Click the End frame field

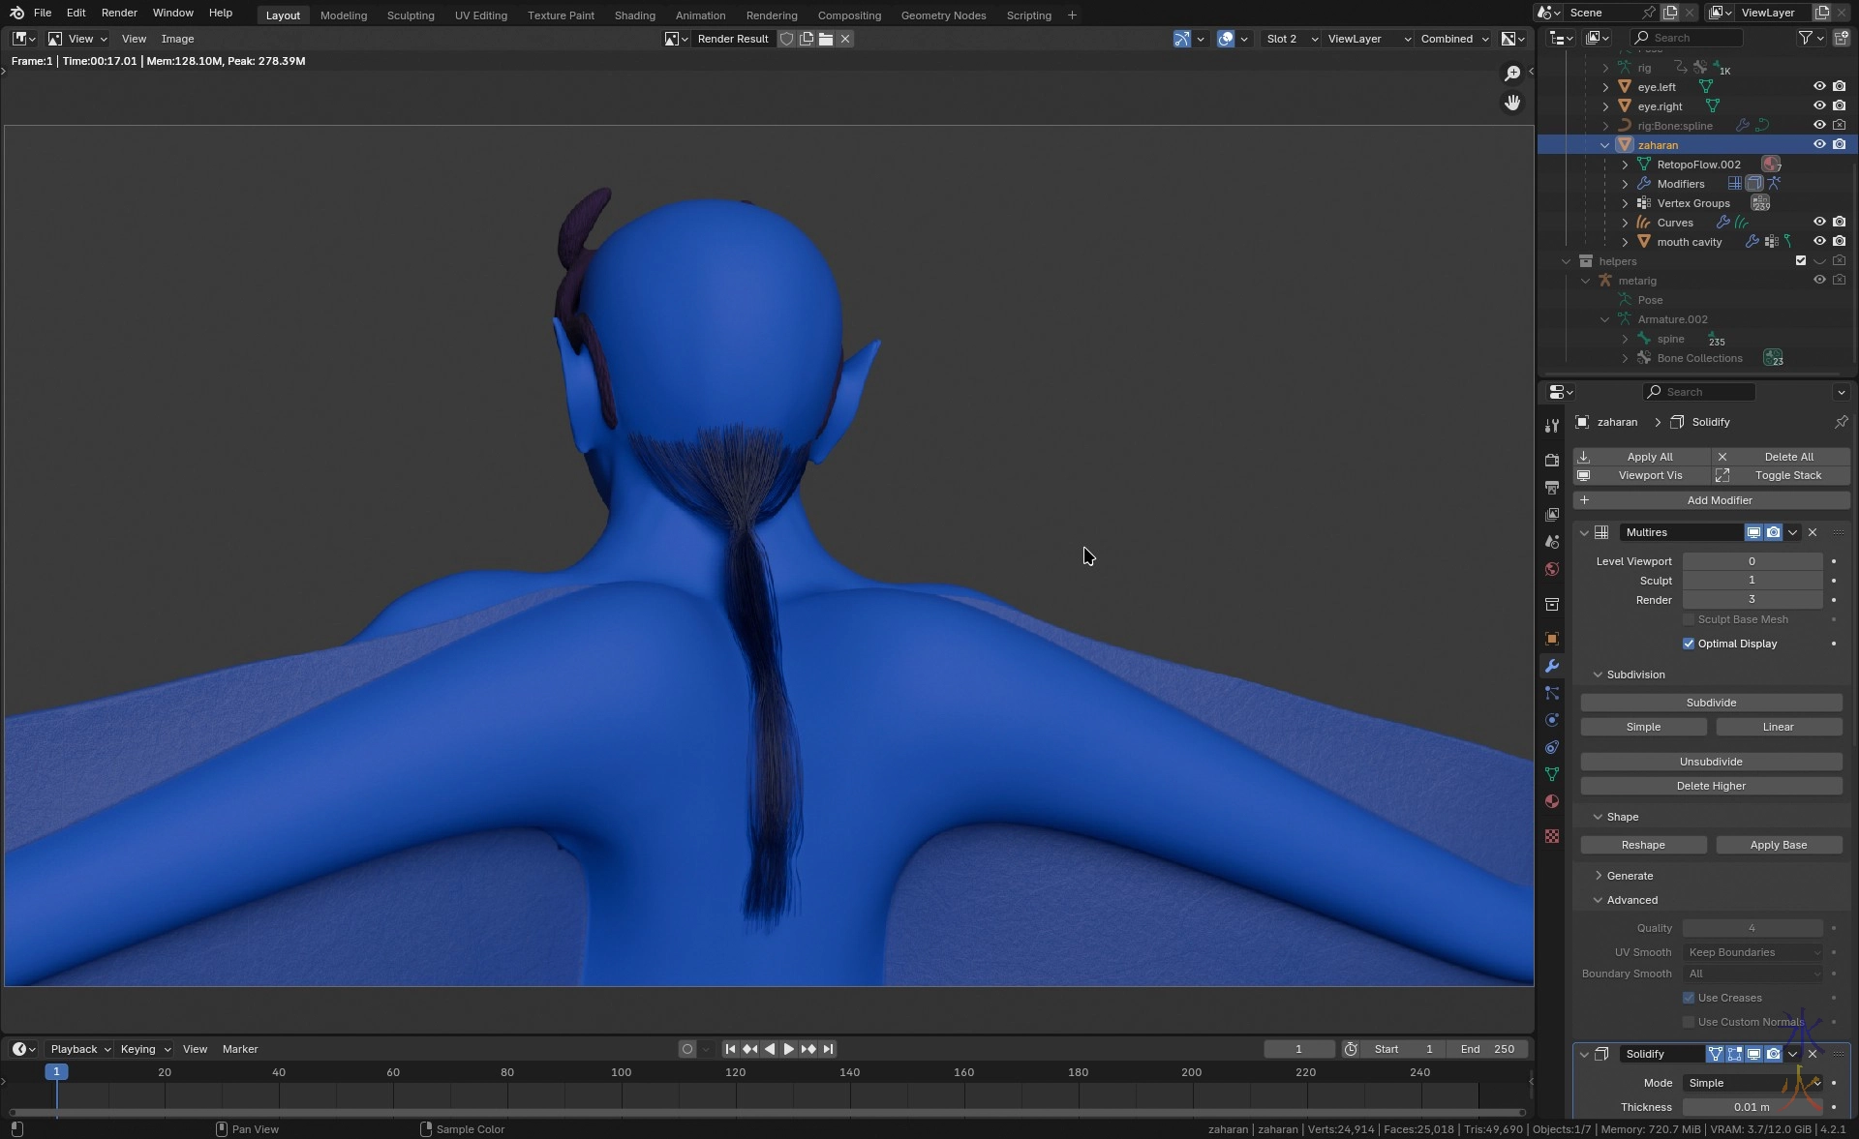point(1488,1049)
